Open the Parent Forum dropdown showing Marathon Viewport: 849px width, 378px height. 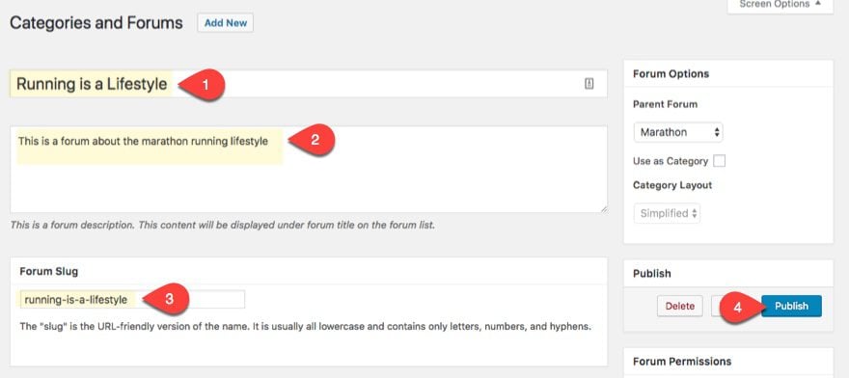click(x=678, y=132)
